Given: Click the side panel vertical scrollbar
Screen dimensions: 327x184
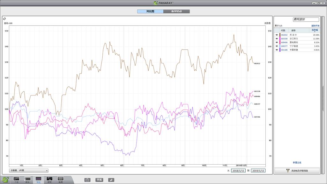Looking at the screenshot, I should click(x=323, y=95).
